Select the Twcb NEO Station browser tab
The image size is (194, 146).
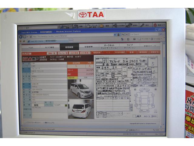(x=48, y=41)
